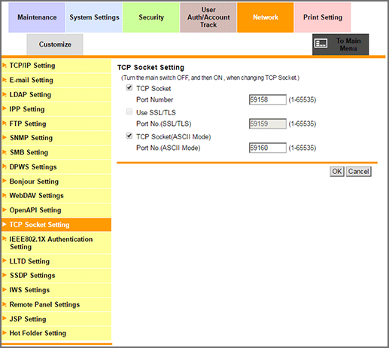Enable the Use SSL/TLS checkbox
This screenshot has width=389, height=348.
click(x=129, y=111)
